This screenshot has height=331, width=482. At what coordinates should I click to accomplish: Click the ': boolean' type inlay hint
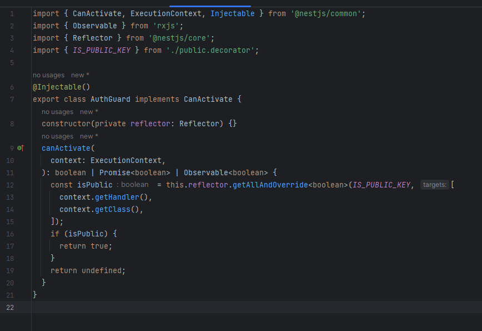tap(133, 185)
